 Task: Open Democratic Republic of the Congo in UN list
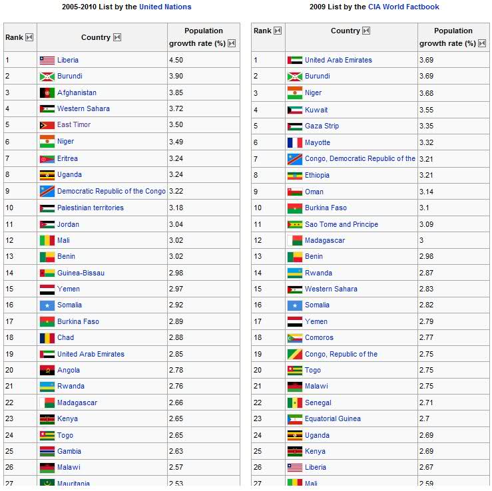tap(111, 191)
